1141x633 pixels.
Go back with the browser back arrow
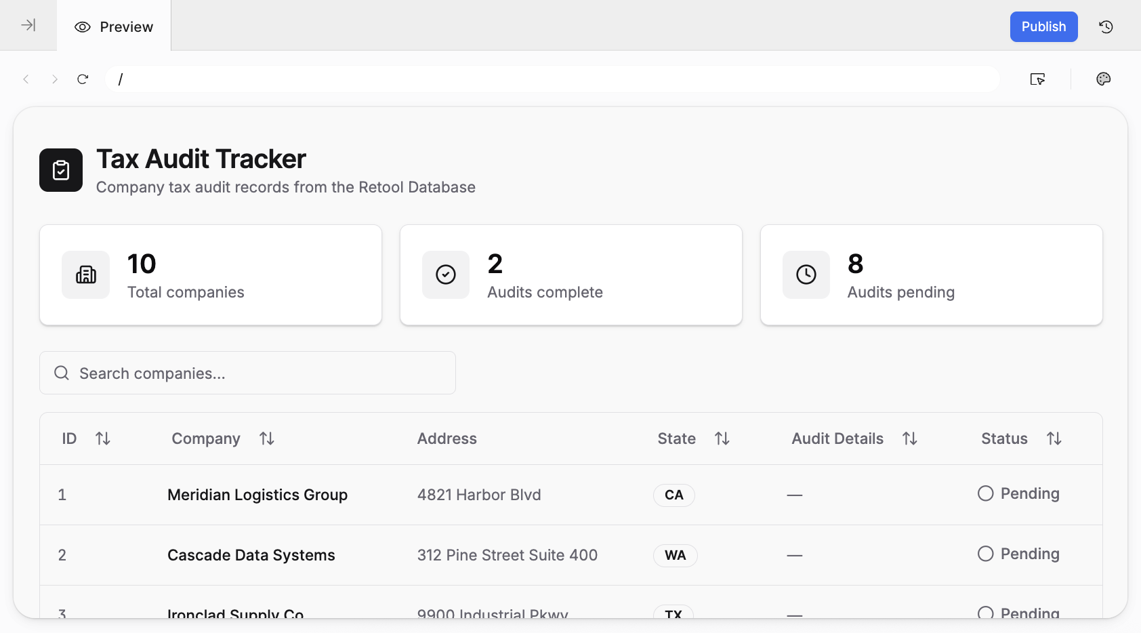26,79
